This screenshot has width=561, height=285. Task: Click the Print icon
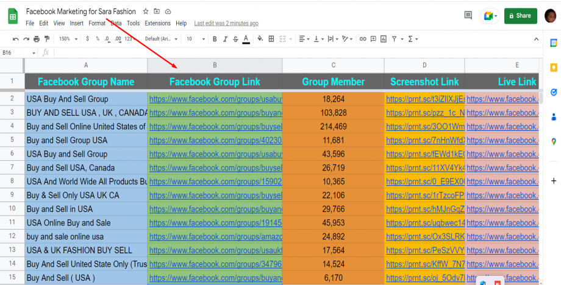click(37, 39)
